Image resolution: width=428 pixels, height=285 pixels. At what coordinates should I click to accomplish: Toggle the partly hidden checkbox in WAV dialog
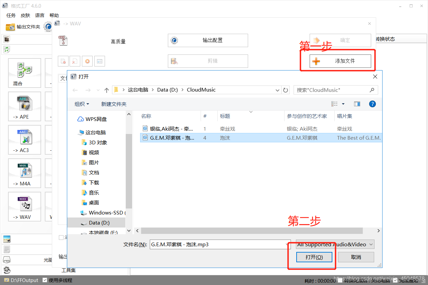point(61,238)
